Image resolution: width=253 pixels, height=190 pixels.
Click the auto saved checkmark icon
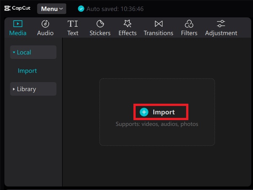click(81, 8)
